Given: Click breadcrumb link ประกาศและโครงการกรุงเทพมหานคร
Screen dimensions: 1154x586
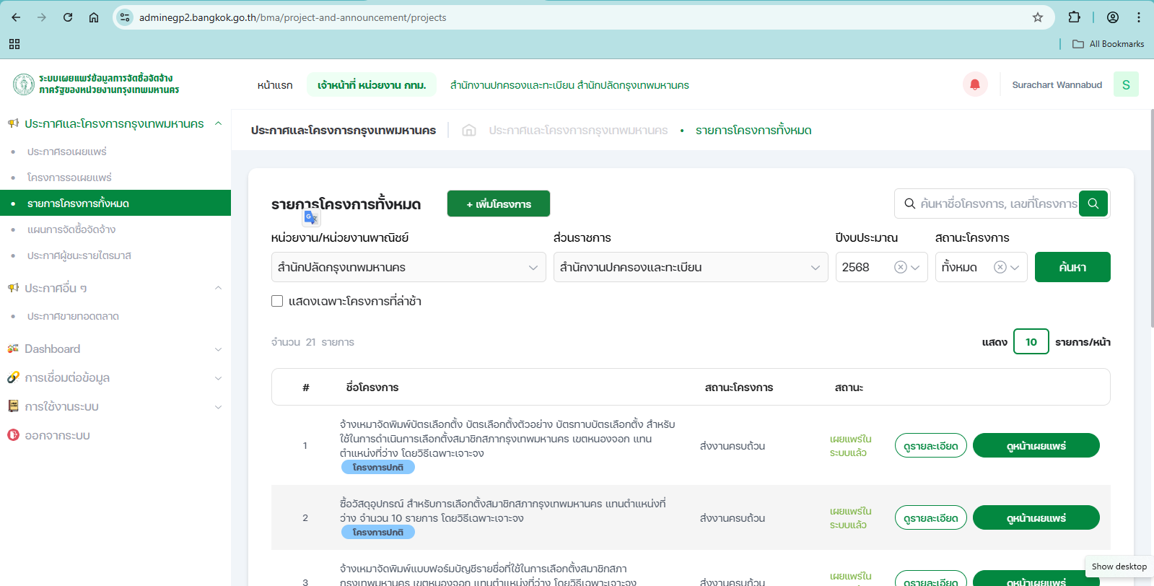Looking at the screenshot, I should (578, 130).
